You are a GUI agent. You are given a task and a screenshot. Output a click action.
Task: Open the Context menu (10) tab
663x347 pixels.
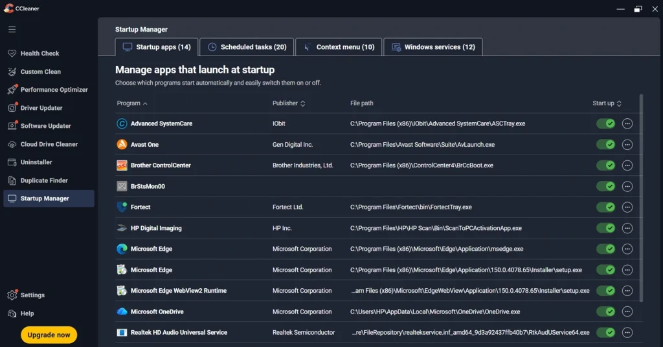[339, 47]
